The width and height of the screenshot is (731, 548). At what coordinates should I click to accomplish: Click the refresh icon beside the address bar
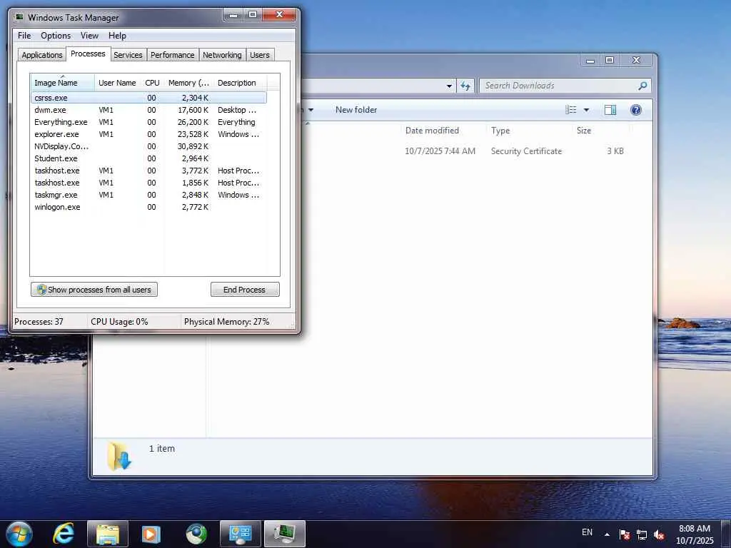tap(465, 86)
